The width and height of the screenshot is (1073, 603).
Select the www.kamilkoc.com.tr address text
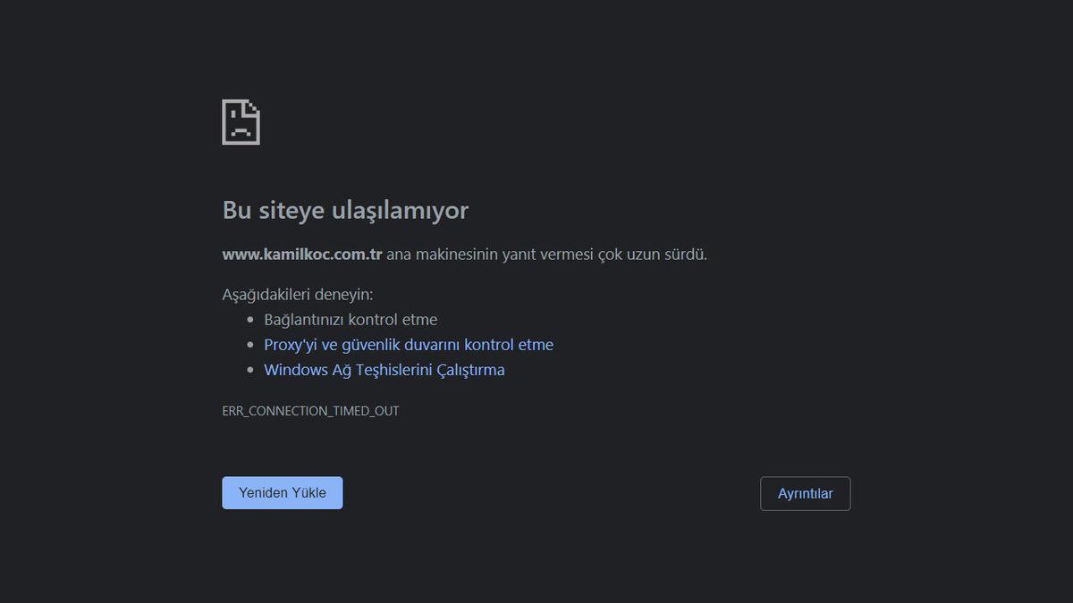301,254
